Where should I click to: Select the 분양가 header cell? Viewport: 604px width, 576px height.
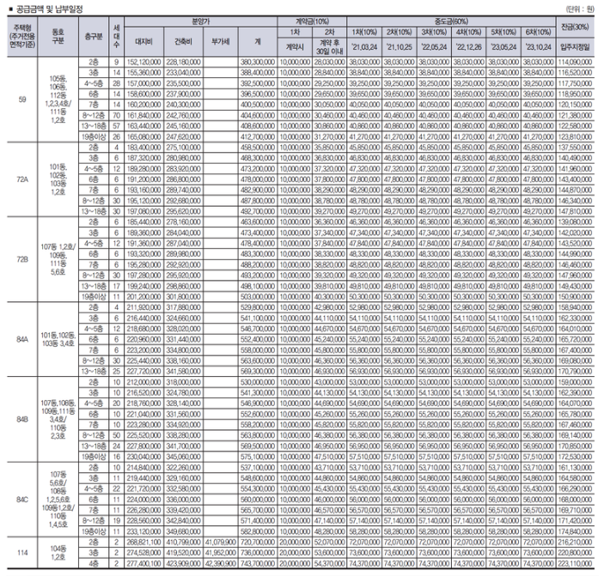pyautogui.click(x=201, y=21)
